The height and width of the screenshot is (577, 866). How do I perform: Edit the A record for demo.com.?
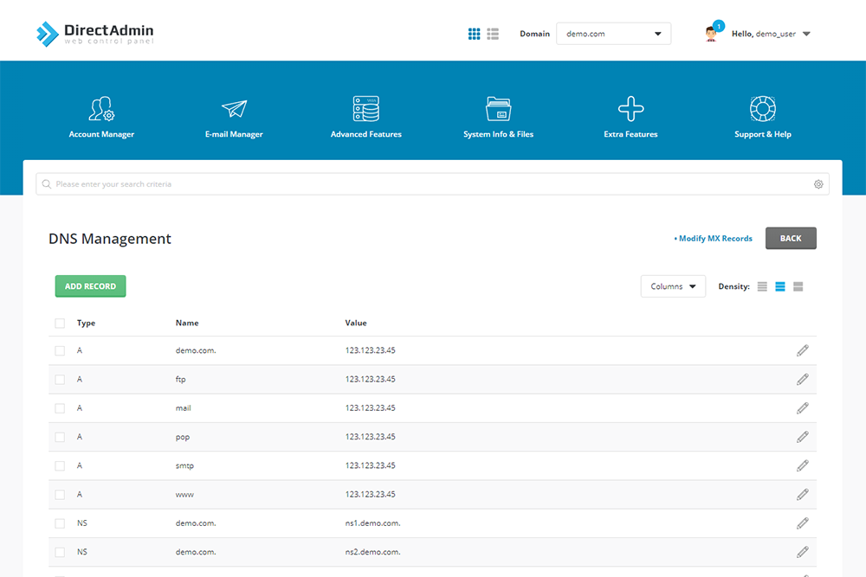[803, 350]
